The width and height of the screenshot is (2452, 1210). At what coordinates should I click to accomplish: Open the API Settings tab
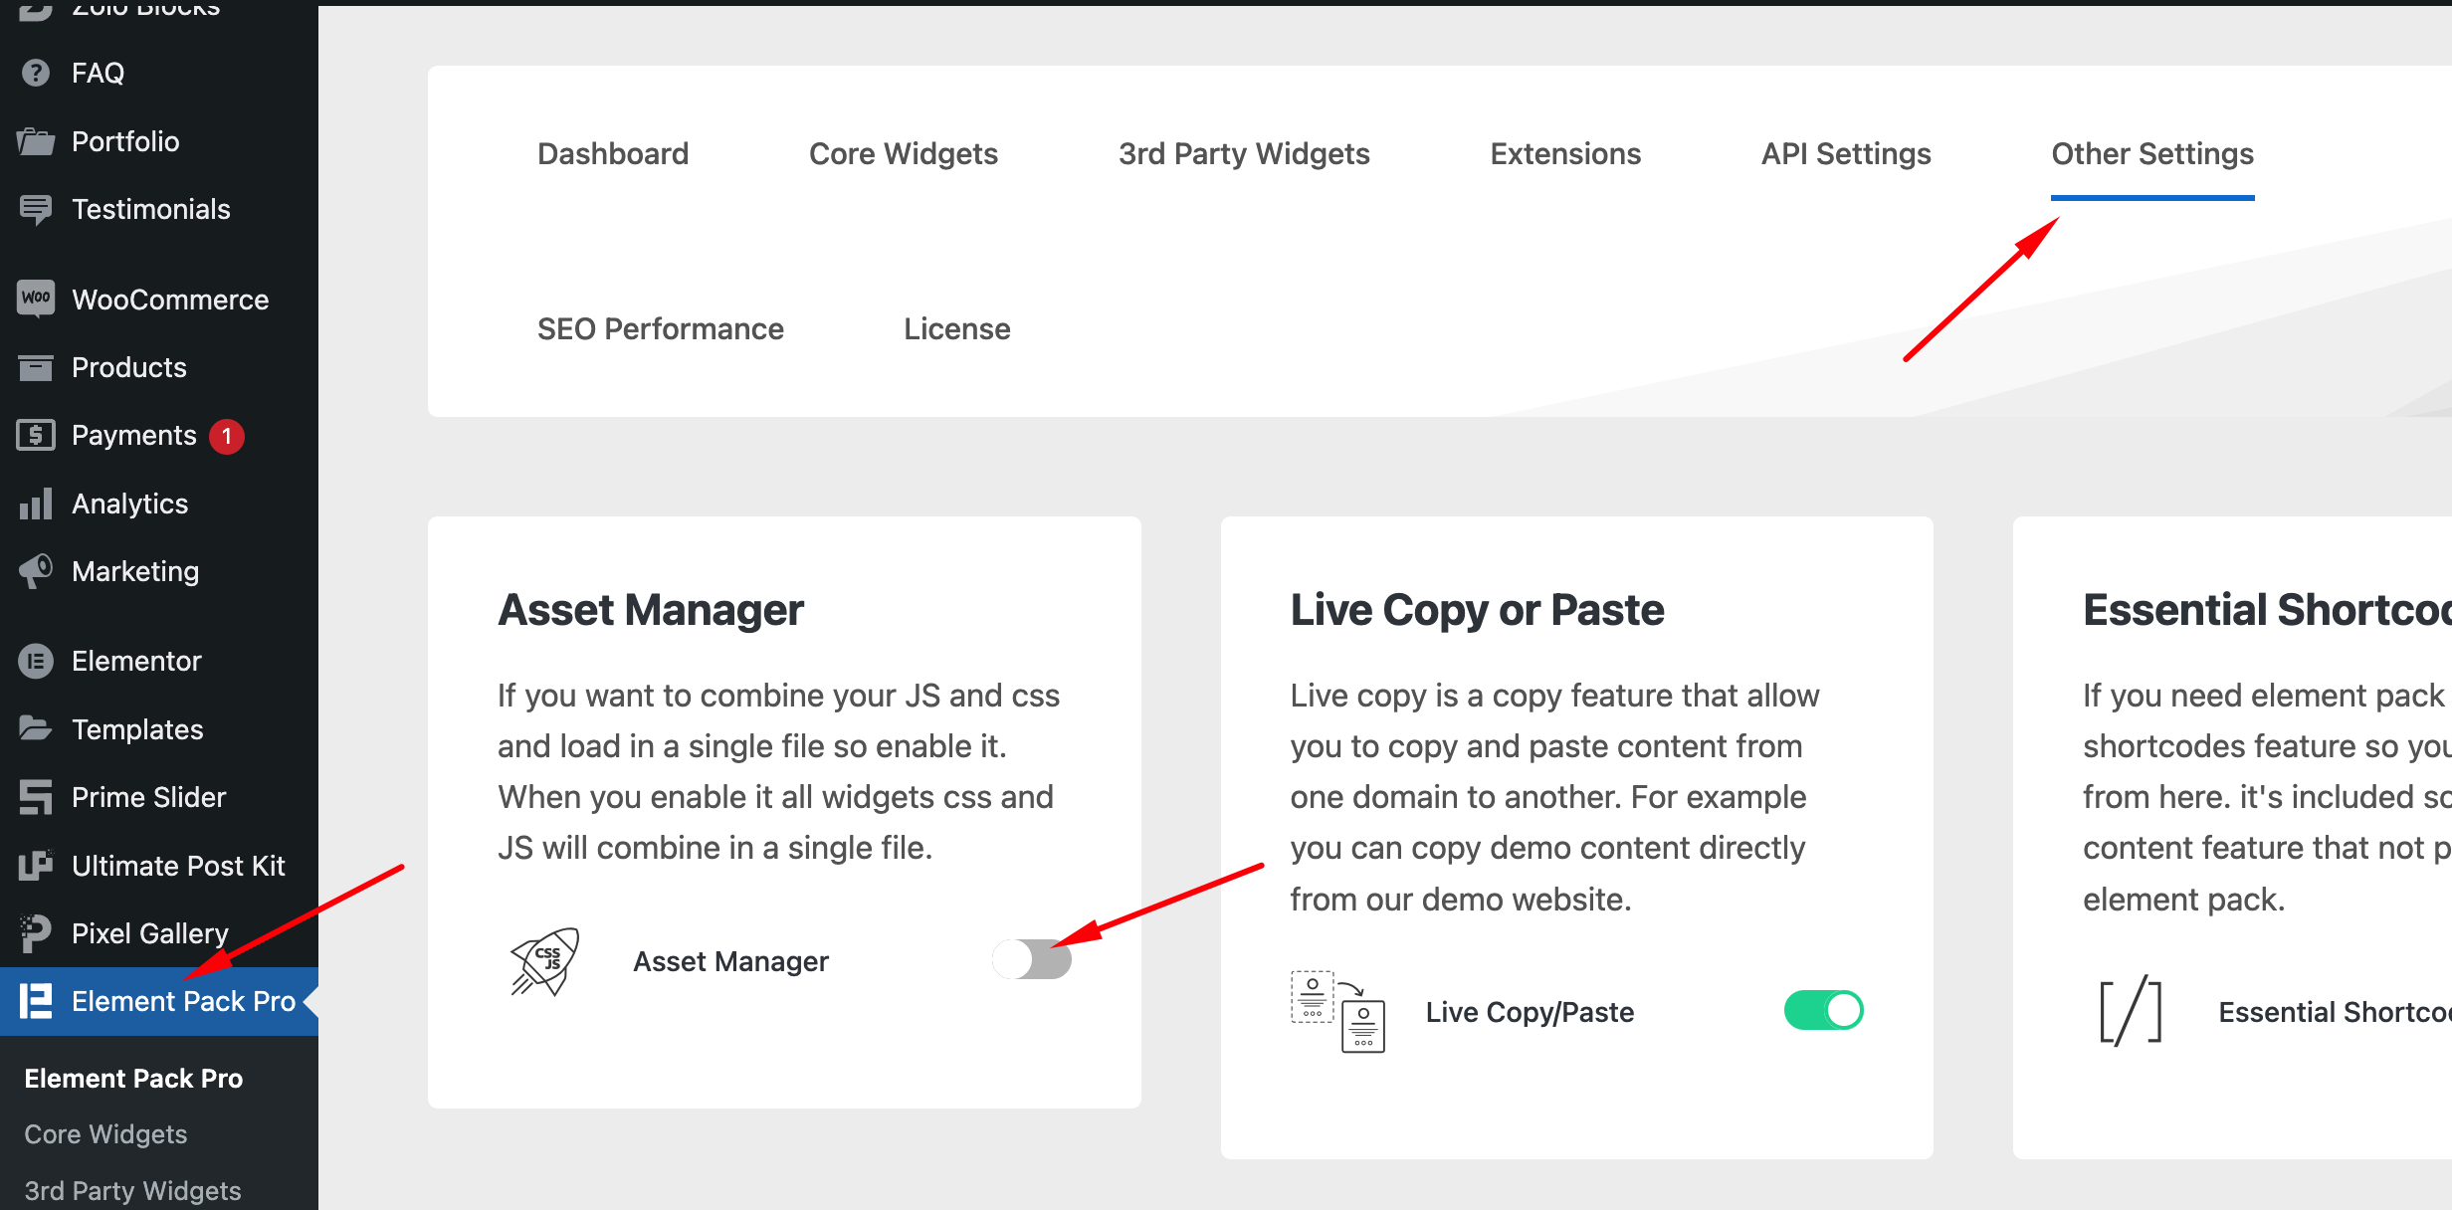1846,154
